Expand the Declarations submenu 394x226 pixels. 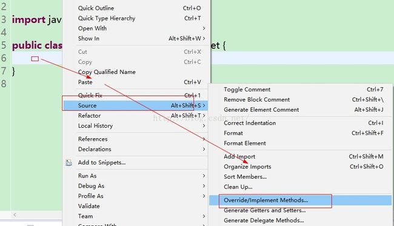click(x=136, y=149)
